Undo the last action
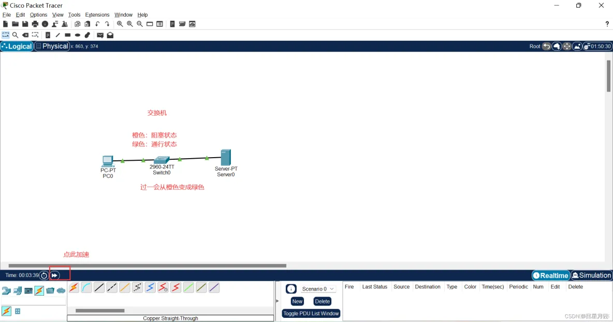 (x=97, y=24)
